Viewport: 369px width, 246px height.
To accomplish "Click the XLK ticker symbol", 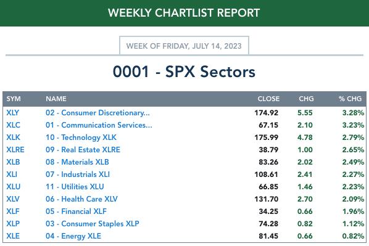I will 13,137.
